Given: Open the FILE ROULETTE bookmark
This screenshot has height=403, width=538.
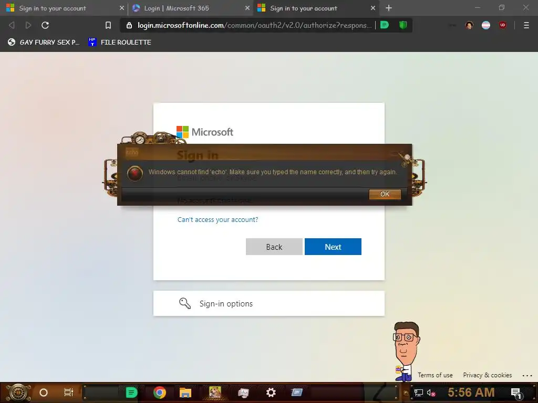Looking at the screenshot, I should [120, 42].
